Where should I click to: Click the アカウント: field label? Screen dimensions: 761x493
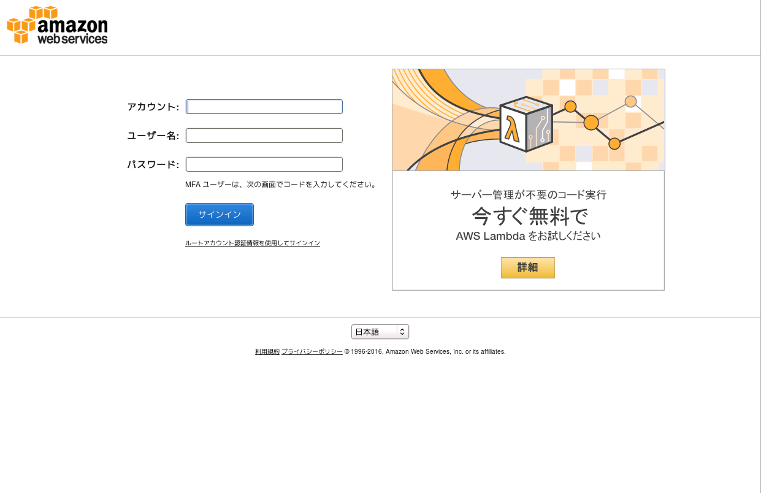pyautogui.click(x=153, y=107)
